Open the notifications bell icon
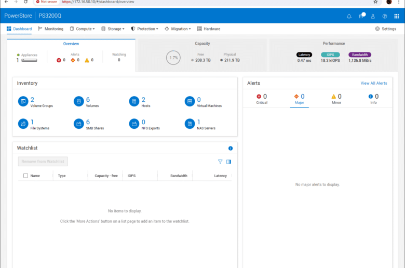The image size is (405, 268). click(349, 16)
